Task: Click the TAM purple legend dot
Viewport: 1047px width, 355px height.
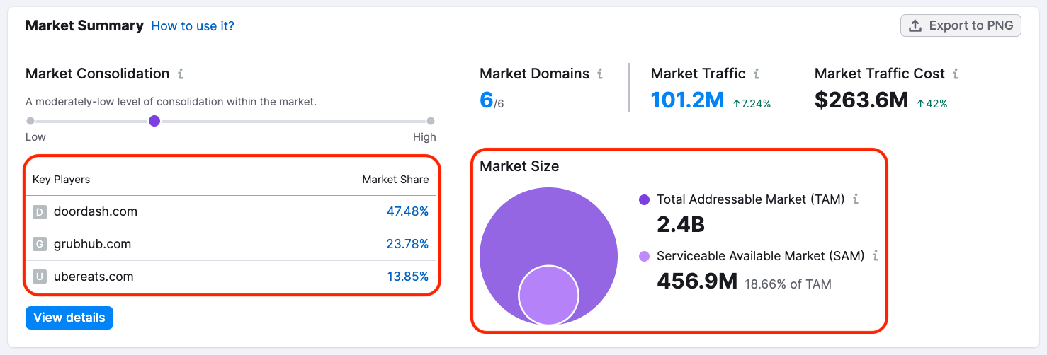Action: [x=644, y=199]
